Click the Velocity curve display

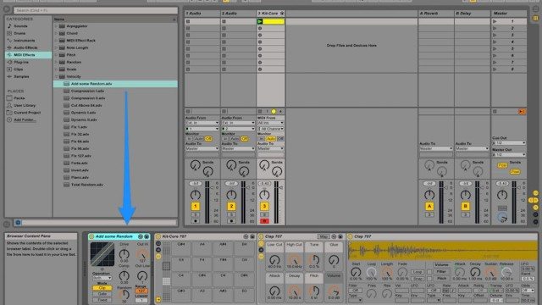102,254
